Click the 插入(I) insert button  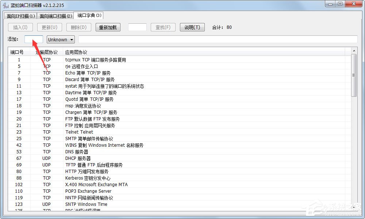[x=20, y=27]
